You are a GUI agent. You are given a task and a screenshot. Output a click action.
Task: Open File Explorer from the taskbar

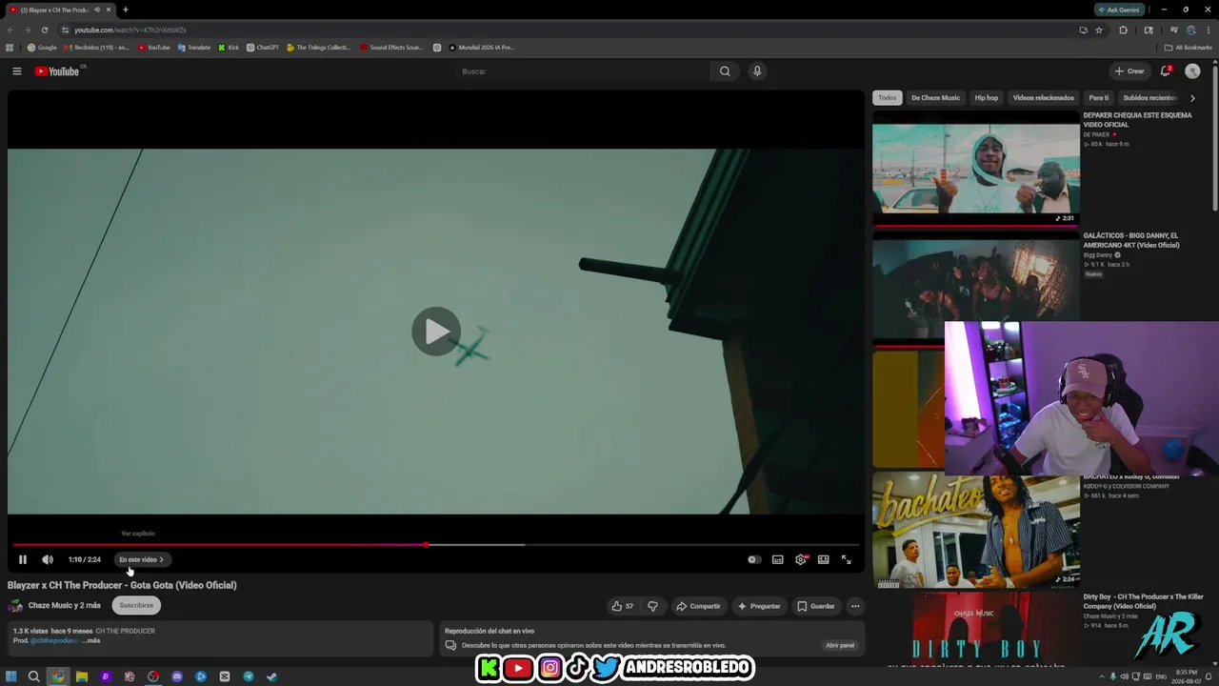point(82,676)
